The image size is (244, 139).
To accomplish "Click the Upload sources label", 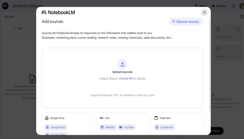I will coord(122,72).
